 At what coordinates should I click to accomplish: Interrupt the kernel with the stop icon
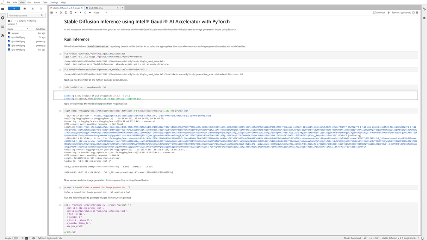[80, 13]
